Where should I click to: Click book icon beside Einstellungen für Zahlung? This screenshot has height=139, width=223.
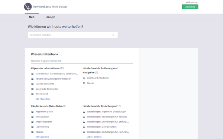[x=84, y=122]
